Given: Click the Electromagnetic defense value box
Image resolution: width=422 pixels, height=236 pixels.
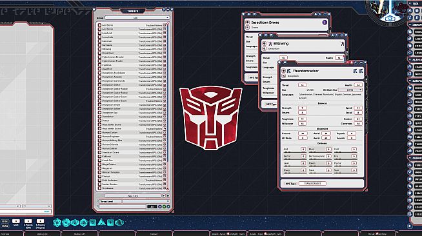Looking at the screenshot, I should point(328,156).
